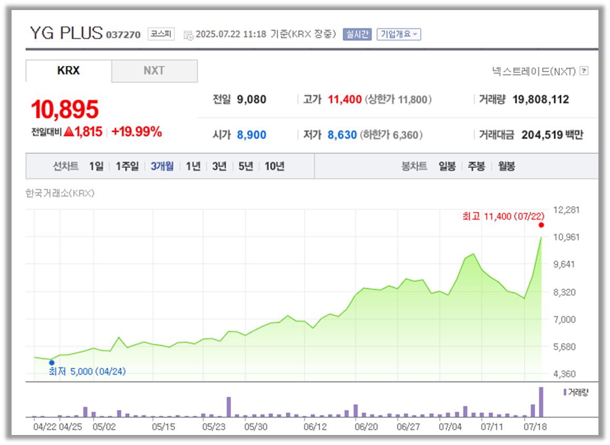Click the 거래량 value 19,808,112
The image size is (610, 445).
coord(541,99)
